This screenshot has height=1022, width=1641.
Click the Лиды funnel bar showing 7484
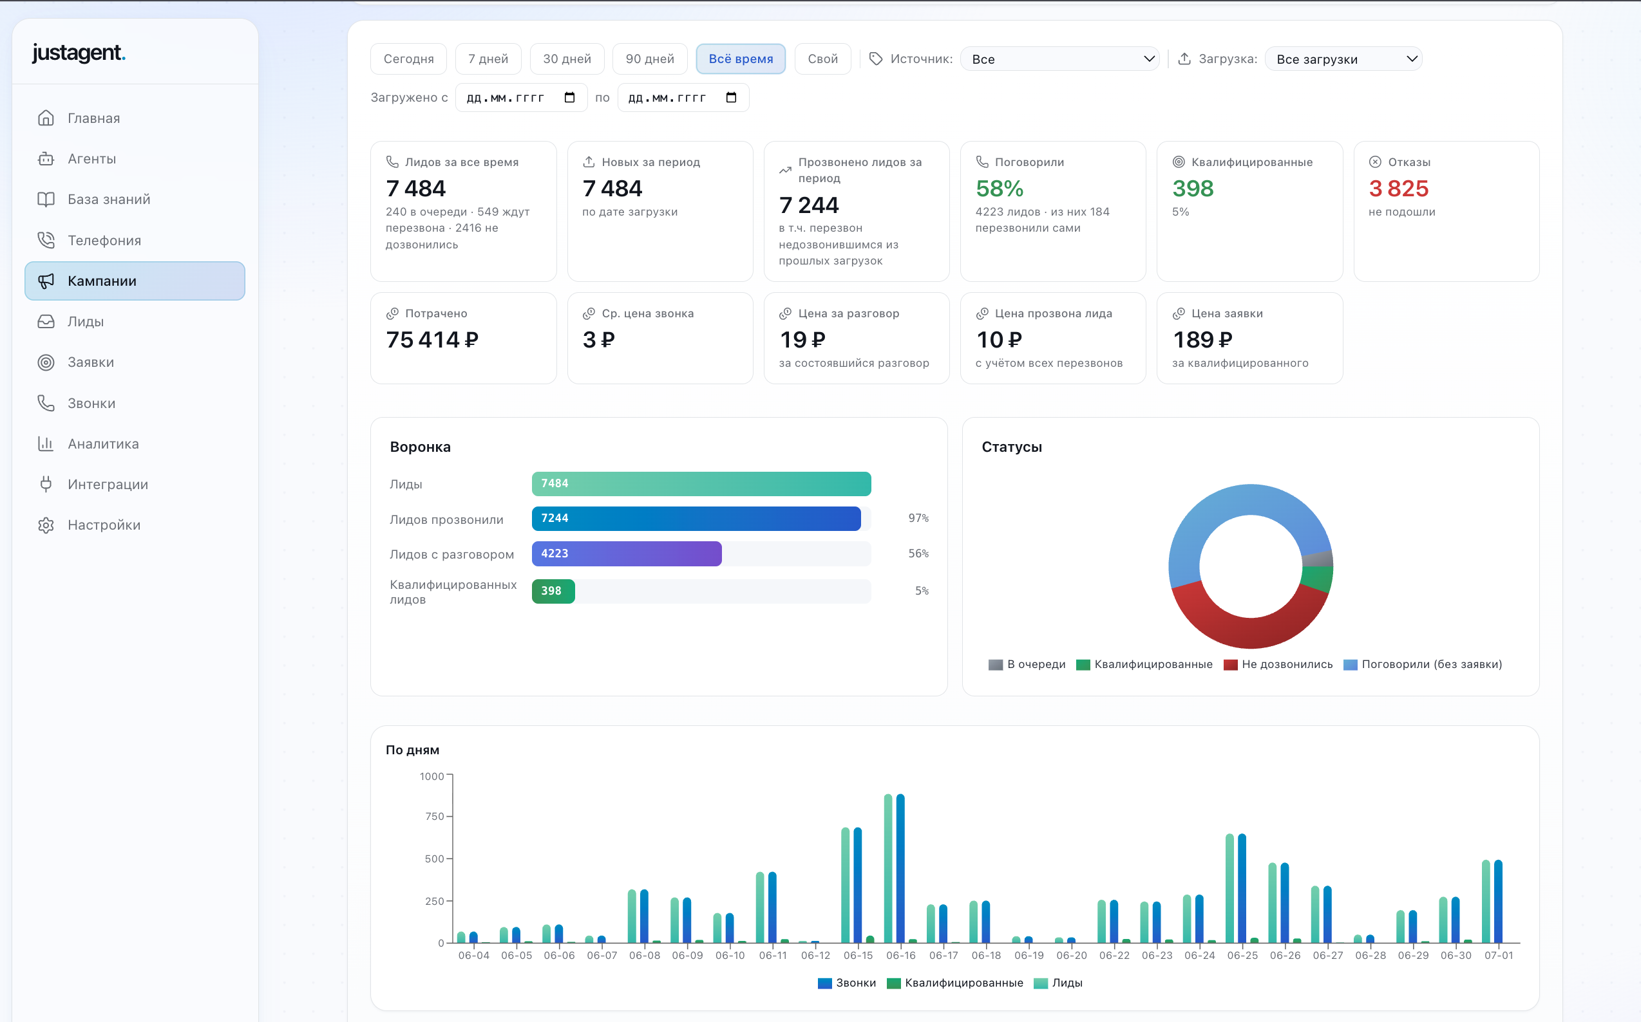(701, 484)
